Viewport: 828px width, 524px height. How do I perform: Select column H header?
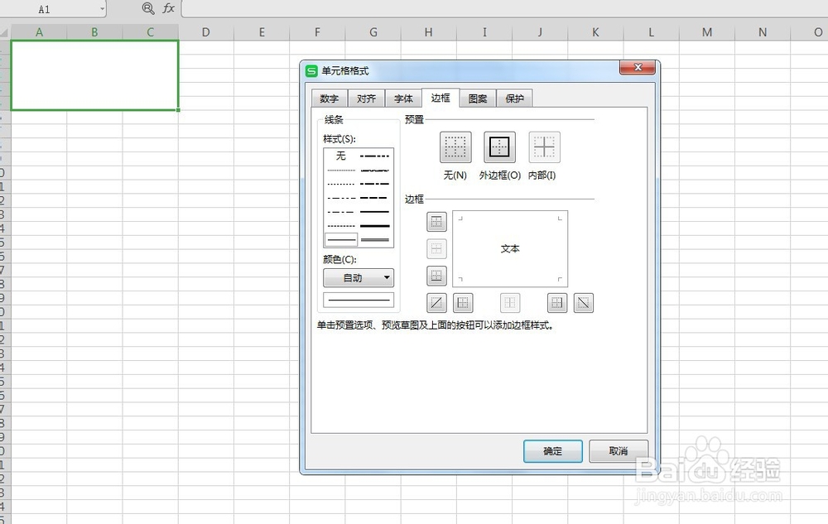[429, 32]
